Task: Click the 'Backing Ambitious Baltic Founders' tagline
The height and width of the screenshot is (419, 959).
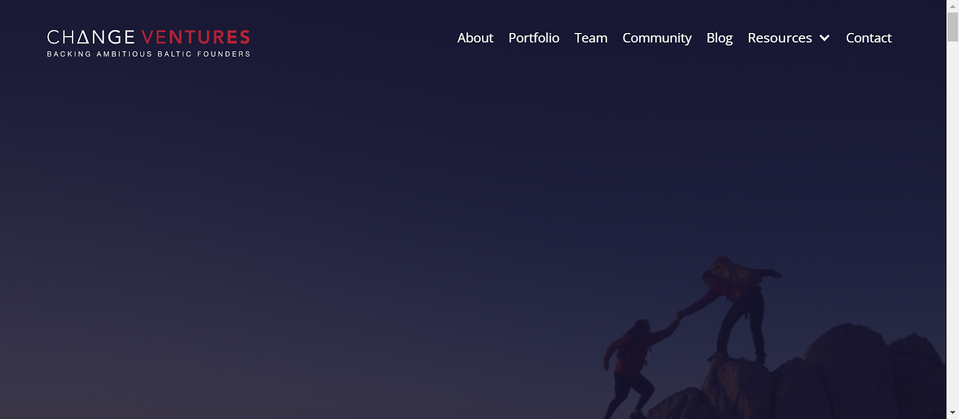Action: (x=149, y=54)
